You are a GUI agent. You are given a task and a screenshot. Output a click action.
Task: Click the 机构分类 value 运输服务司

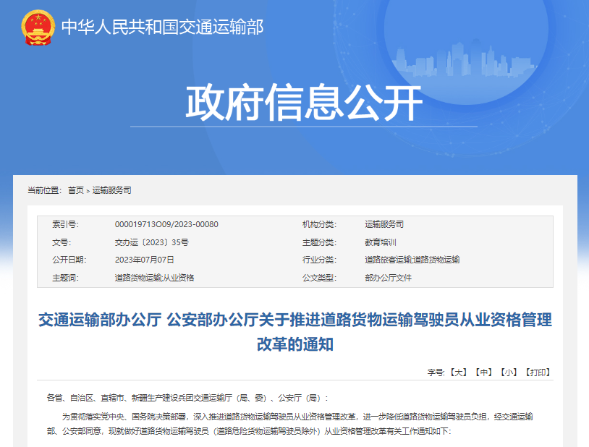coord(384,224)
